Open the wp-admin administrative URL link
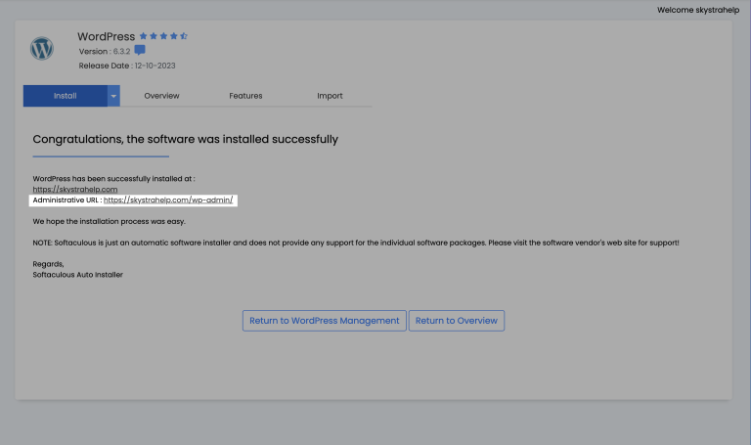Image resolution: width=751 pixels, height=445 pixels. click(168, 200)
